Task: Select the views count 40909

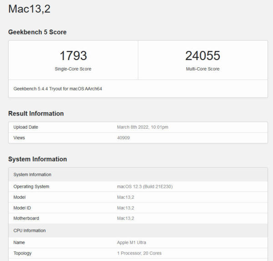Action: 123,138
